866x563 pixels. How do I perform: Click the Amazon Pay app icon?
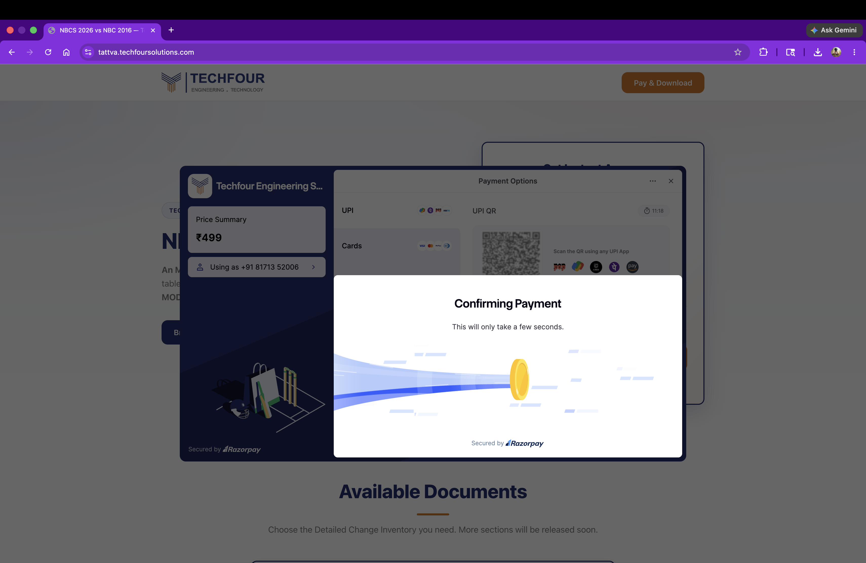[x=632, y=267]
